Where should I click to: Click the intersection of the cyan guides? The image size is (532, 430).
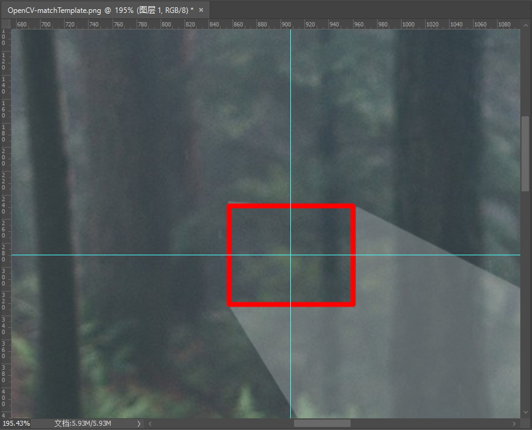tap(290, 254)
